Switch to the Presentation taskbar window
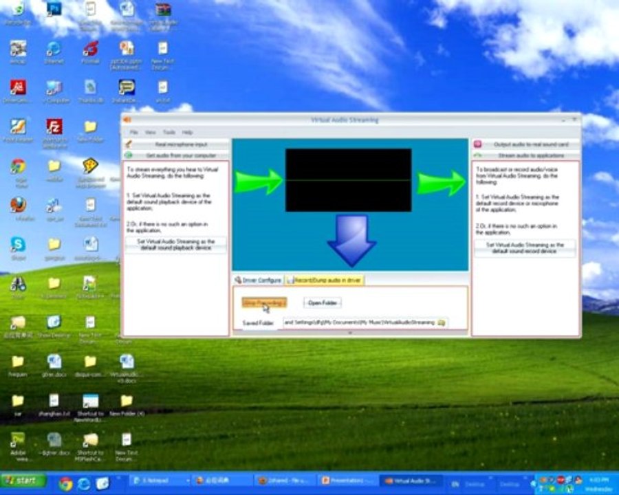This screenshot has height=495, width=619. pyautogui.click(x=347, y=481)
